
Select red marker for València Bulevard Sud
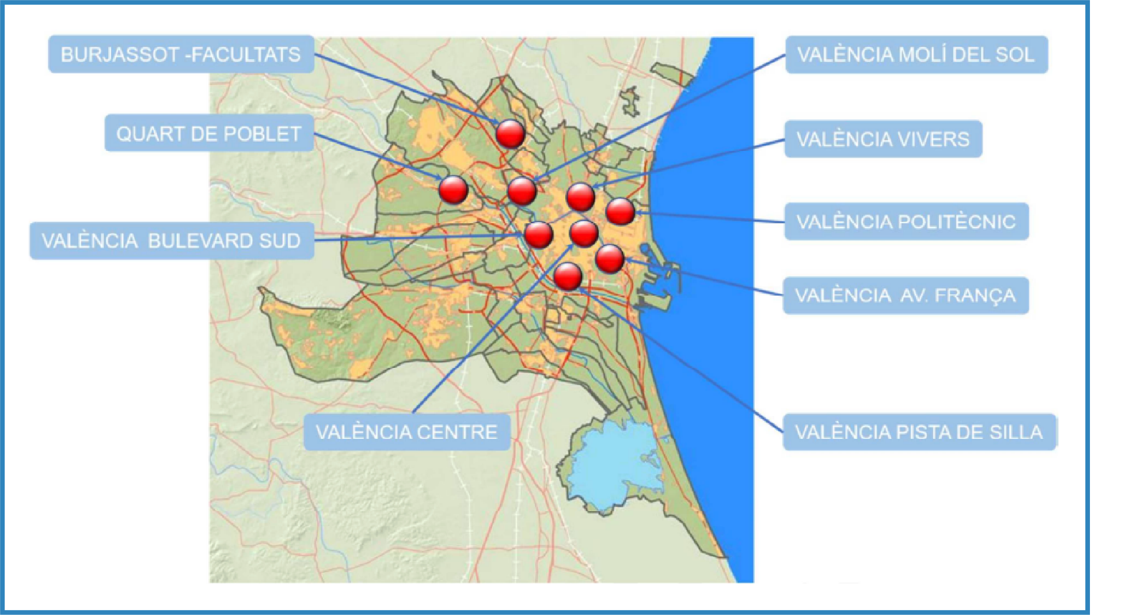point(539,234)
